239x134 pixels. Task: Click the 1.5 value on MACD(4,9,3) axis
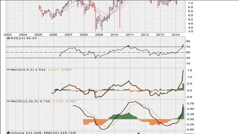(190, 70)
